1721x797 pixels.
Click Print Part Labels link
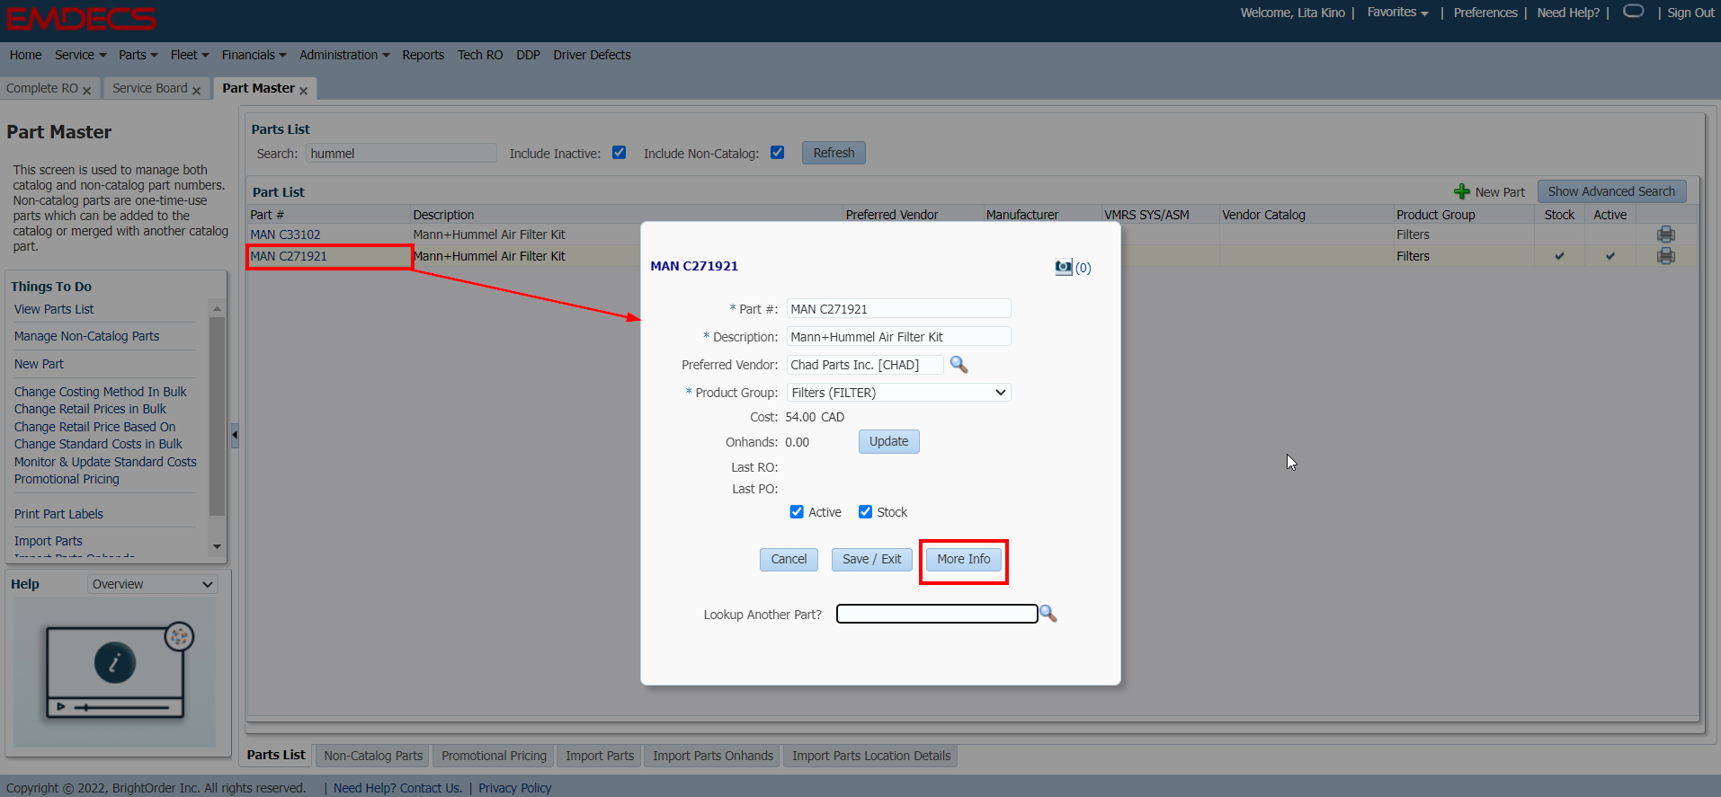[x=58, y=514]
